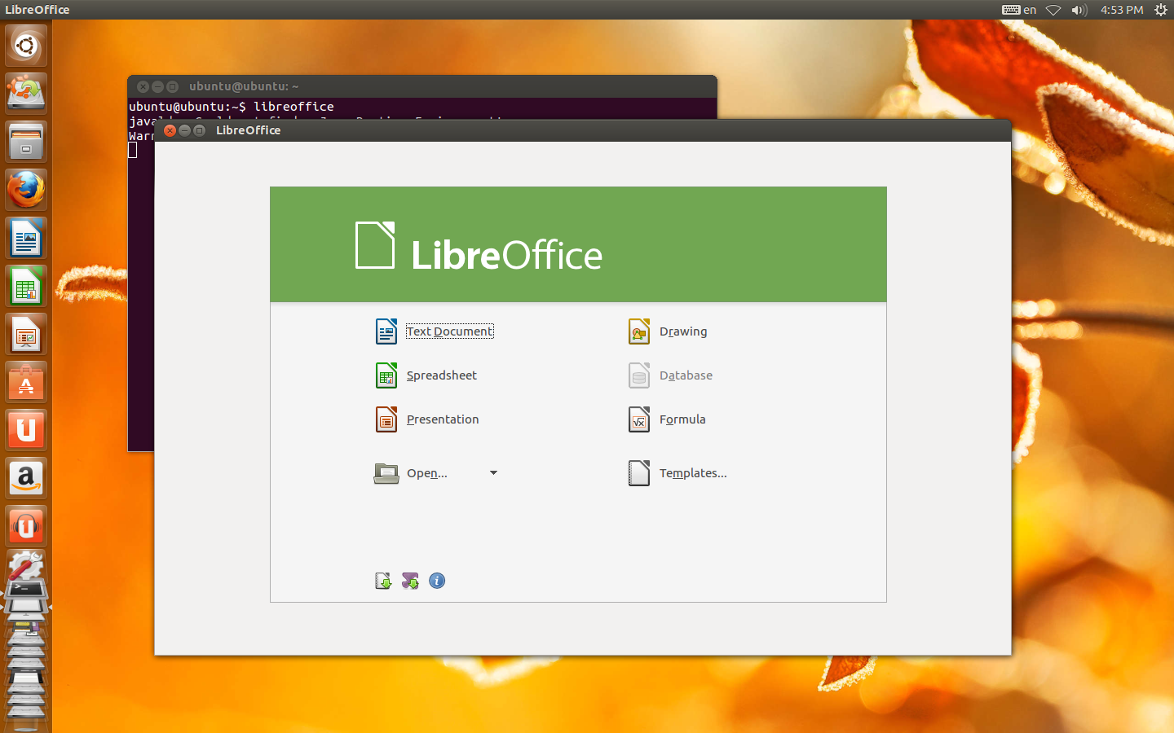The height and width of the screenshot is (733, 1174).
Task: Click the LibreOffice logo banner
Action: 578,244
